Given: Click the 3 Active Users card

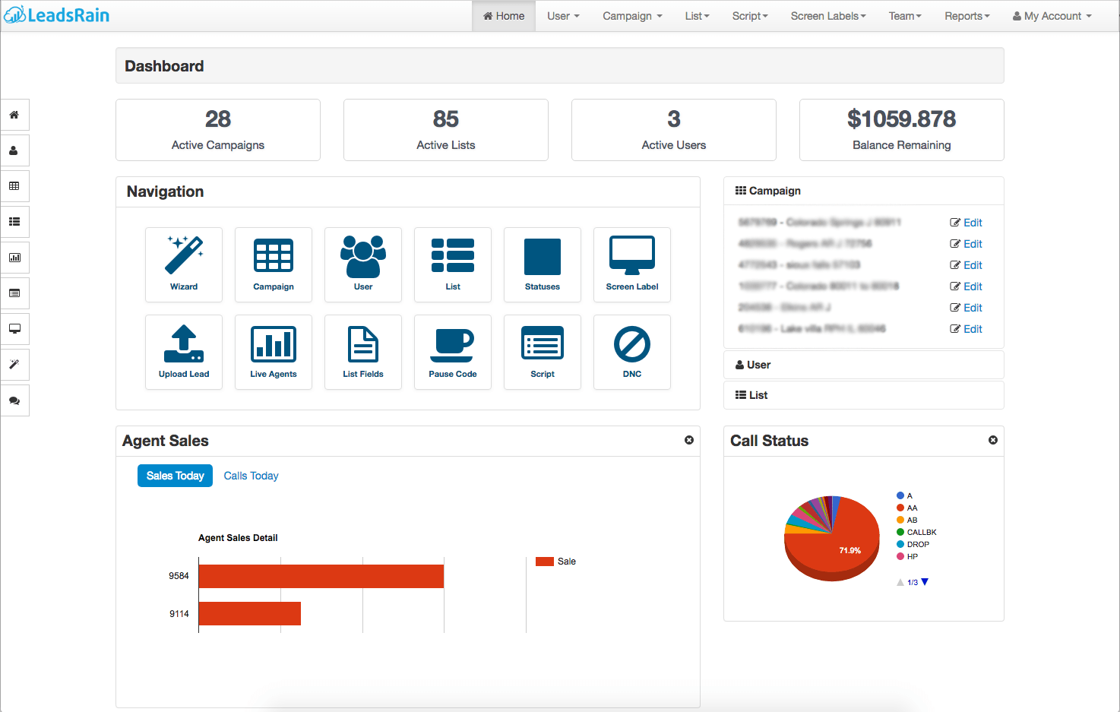Looking at the screenshot, I should click(x=674, y=130).
